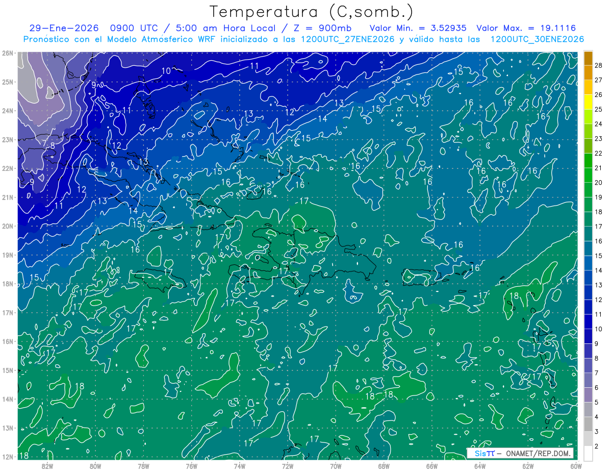The height and width of the screenshot is (473, 612).
Task: Click latitude axis label '18N'
Action: [x=7, y=284]
